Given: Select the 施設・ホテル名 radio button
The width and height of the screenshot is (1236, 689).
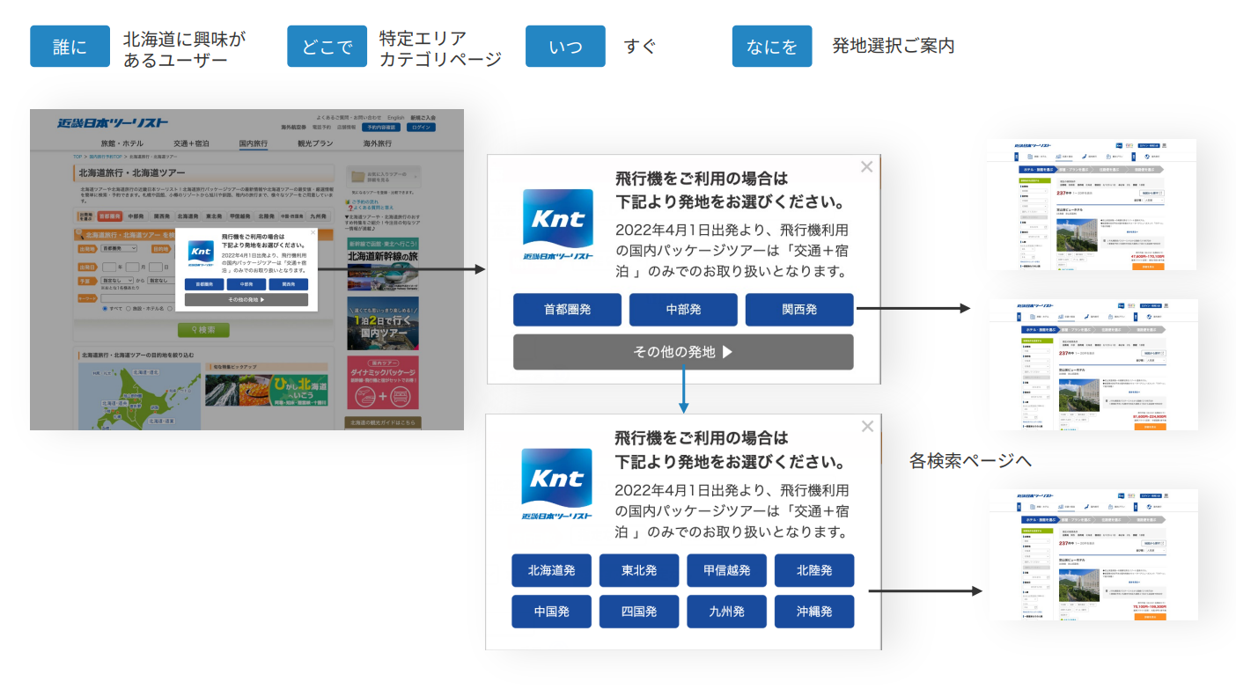Looking at the screenshot, I should pyautogui.click(x=128, y=309).
